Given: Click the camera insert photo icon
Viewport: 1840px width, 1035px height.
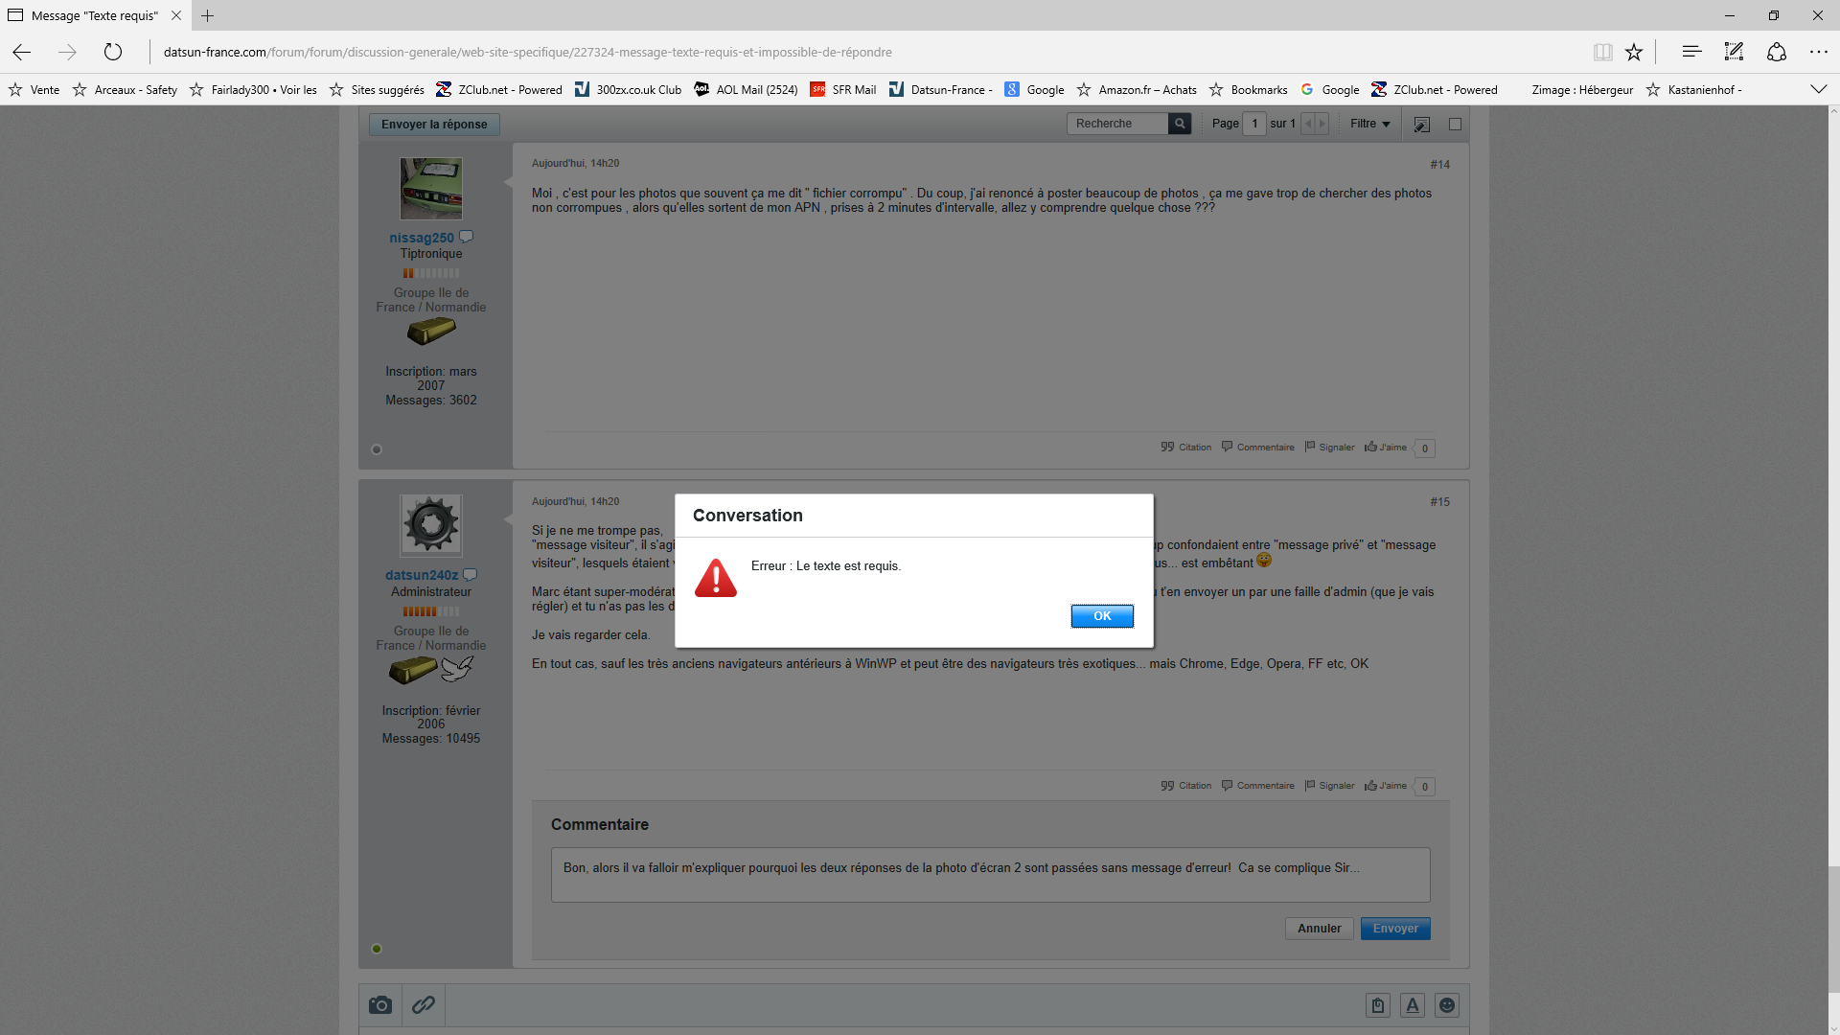Looking at the screenshot, I should (380, 1005).
